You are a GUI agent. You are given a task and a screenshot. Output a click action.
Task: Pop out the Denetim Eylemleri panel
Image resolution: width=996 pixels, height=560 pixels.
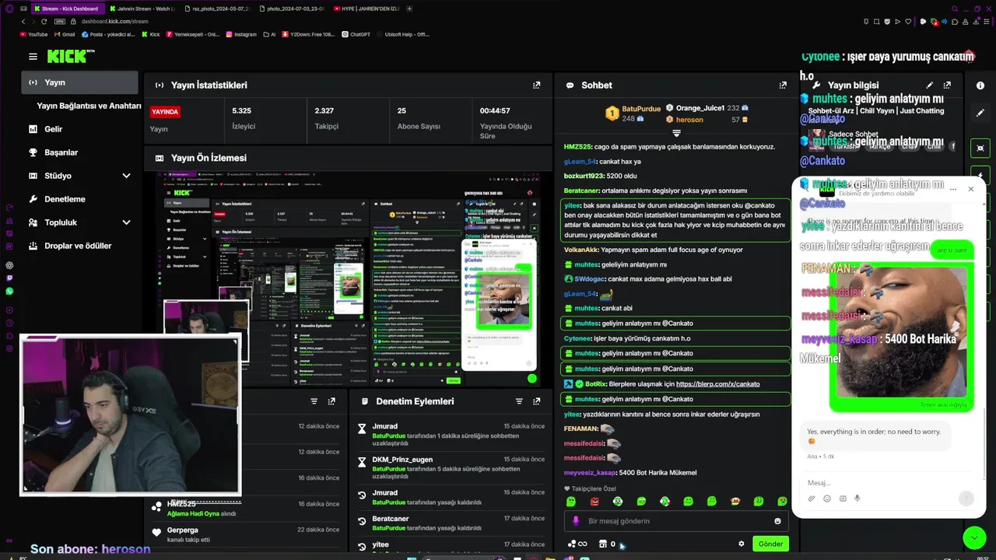[x=536, y=401]
